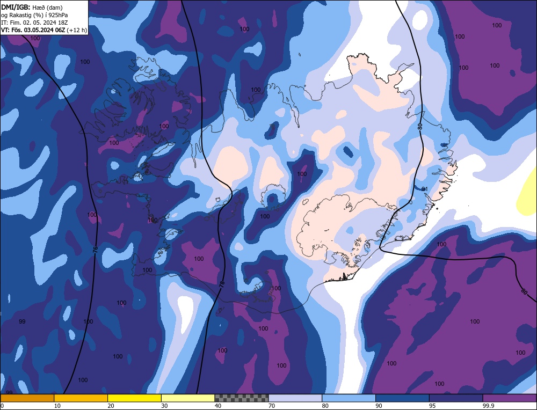Select the purple legend swatch above 99.9
The height and width of the screenshot is (410, 537).
[x=510, y=398]
